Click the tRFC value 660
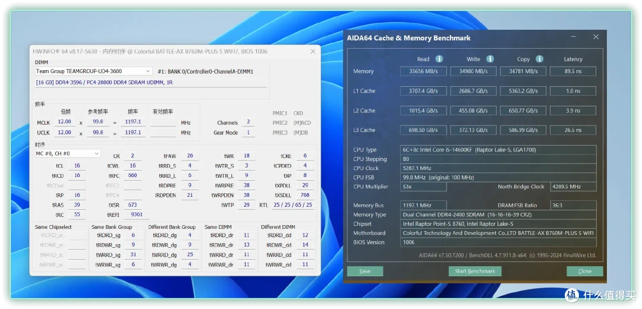This screenshot has width=642, height=309. click(133, 175)
